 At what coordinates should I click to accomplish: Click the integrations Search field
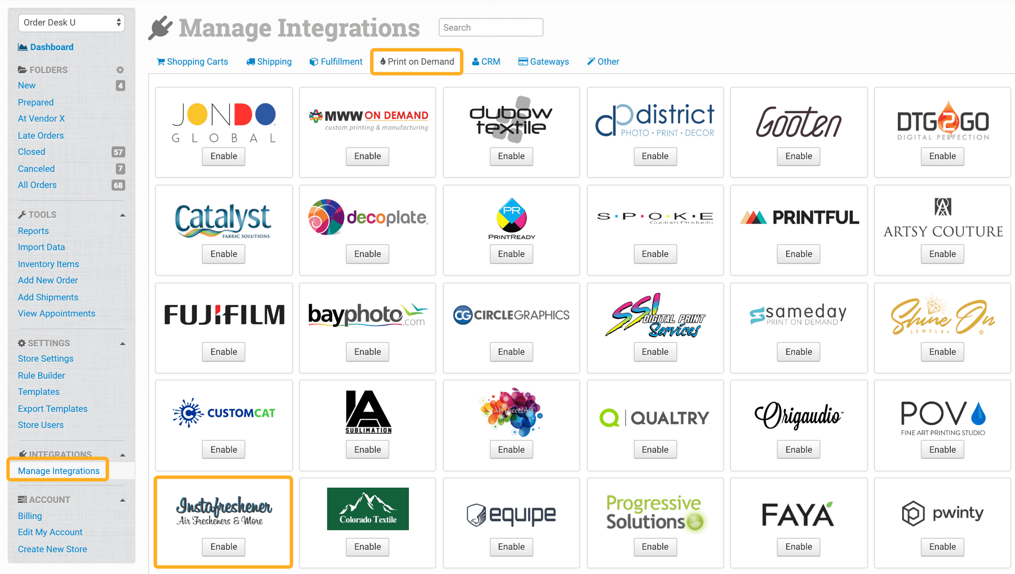(491, 27)
